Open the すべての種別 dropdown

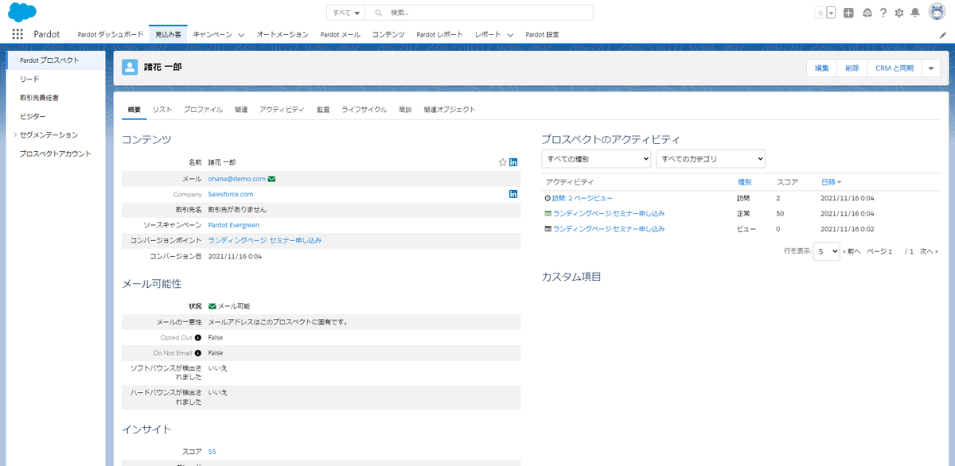point(596,159)
